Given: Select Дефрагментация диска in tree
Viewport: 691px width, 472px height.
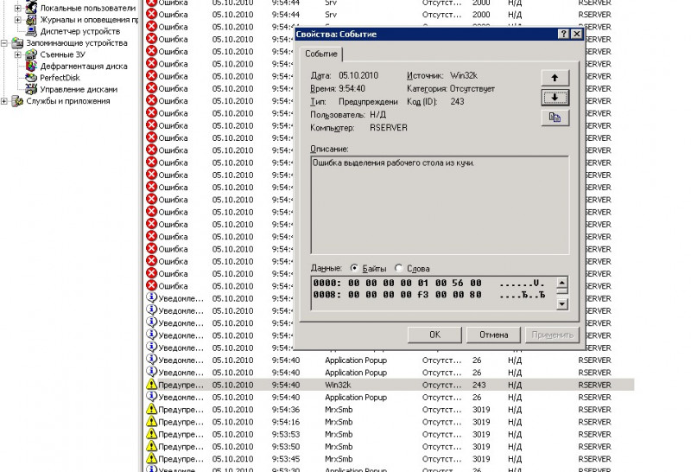Looking at the screenshot, I should [x=84, y=67].
